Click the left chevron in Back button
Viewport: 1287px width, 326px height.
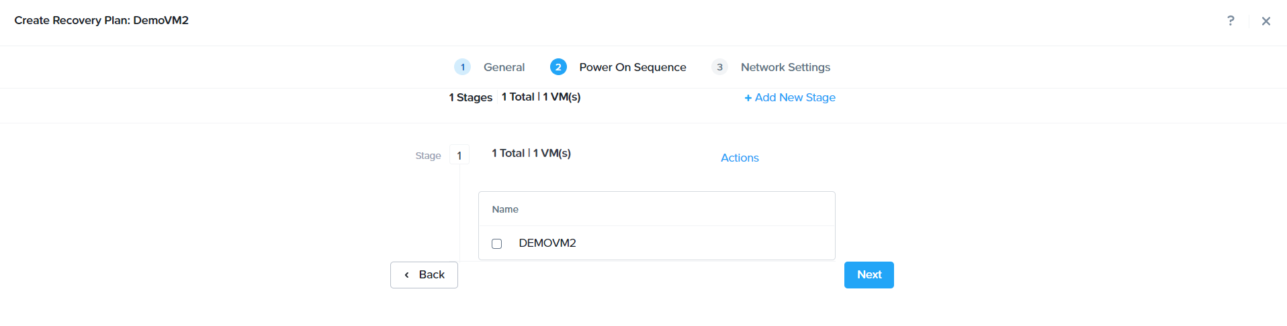406,275
